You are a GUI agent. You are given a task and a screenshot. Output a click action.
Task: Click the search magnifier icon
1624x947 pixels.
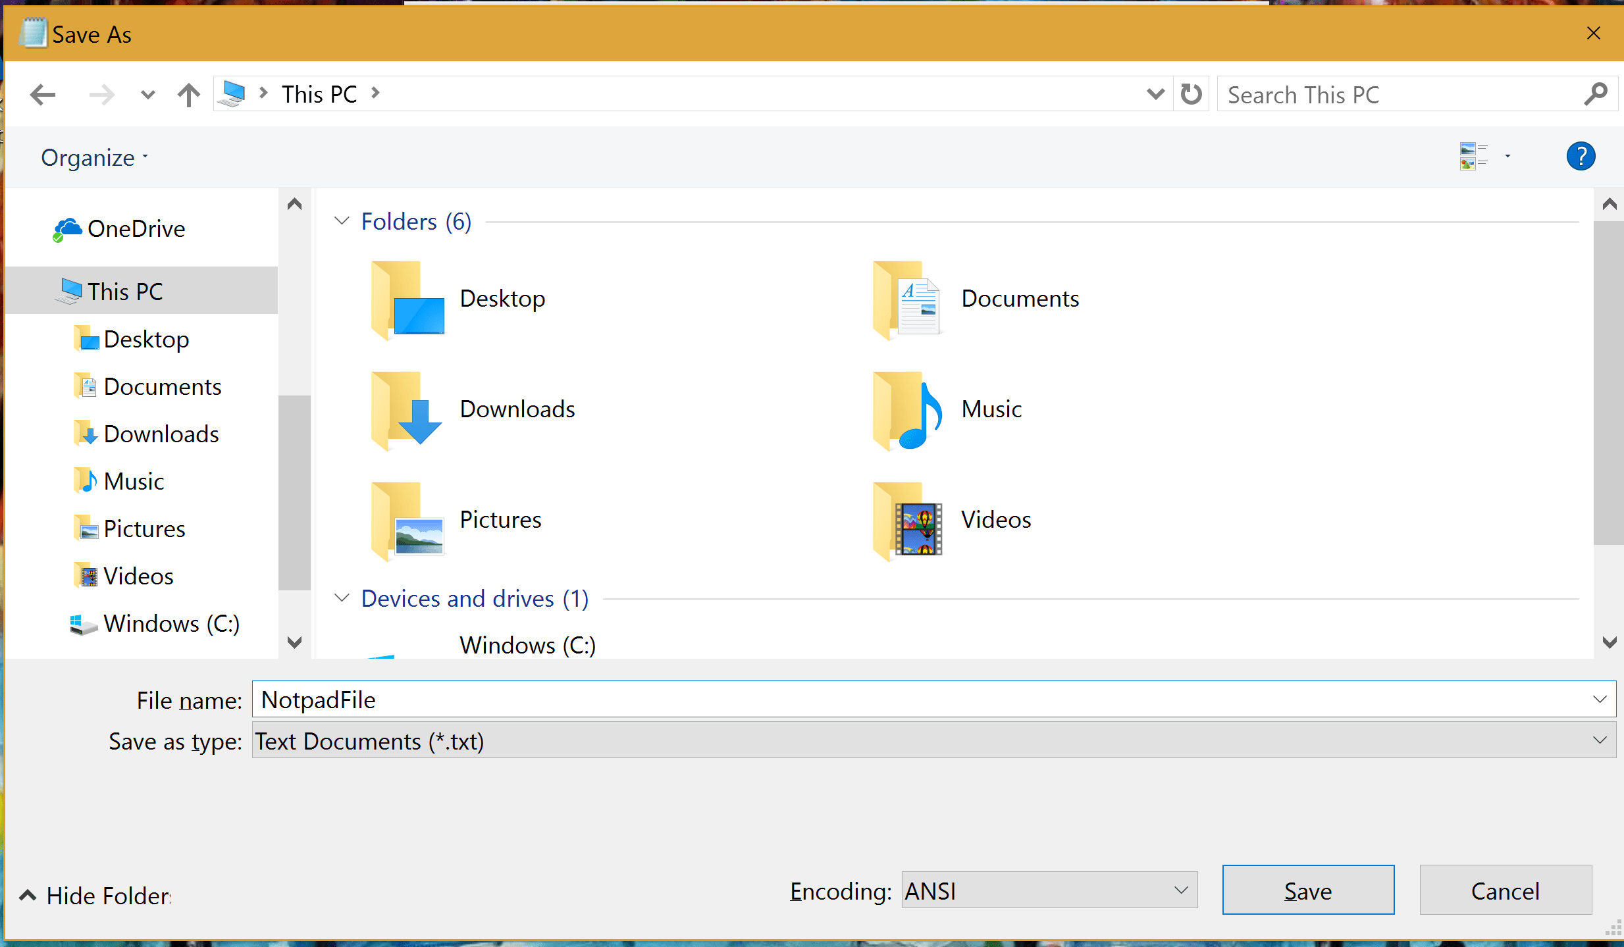click(1596, 94)
